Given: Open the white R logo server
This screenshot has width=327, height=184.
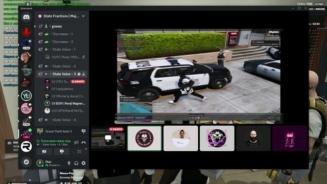Looking at the screenshot, I should (26, 147).
